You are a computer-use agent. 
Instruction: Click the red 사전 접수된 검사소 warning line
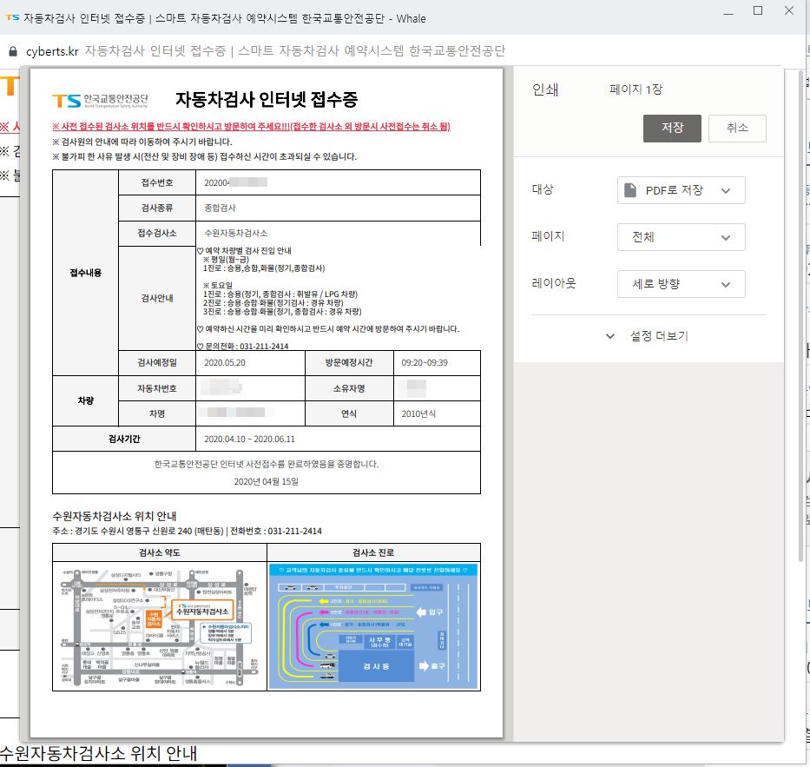click(251, 127)
